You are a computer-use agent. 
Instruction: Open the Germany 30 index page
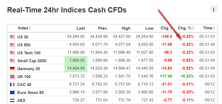[29, 69]
